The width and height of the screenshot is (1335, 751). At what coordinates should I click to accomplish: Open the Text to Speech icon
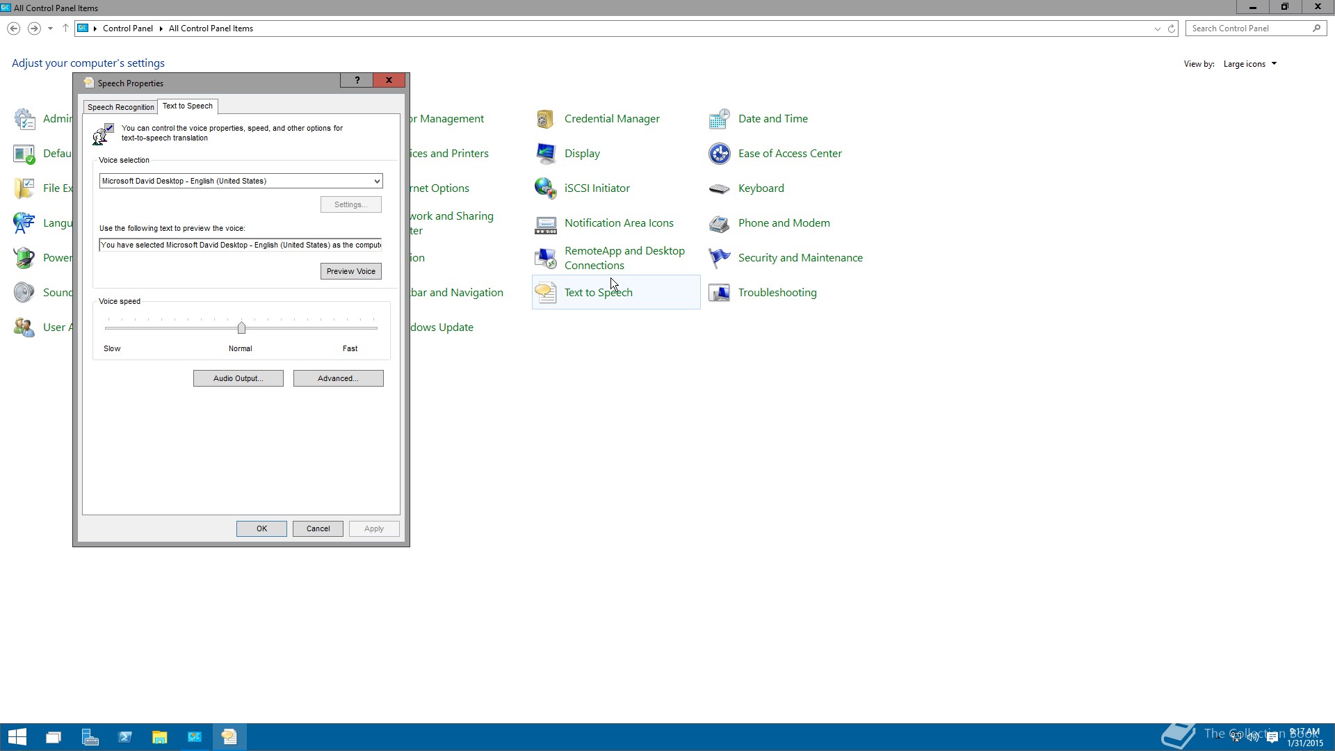546,293
